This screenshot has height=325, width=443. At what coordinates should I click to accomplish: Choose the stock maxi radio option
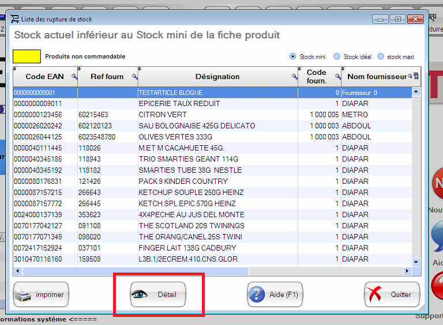(x=381, y=56)
